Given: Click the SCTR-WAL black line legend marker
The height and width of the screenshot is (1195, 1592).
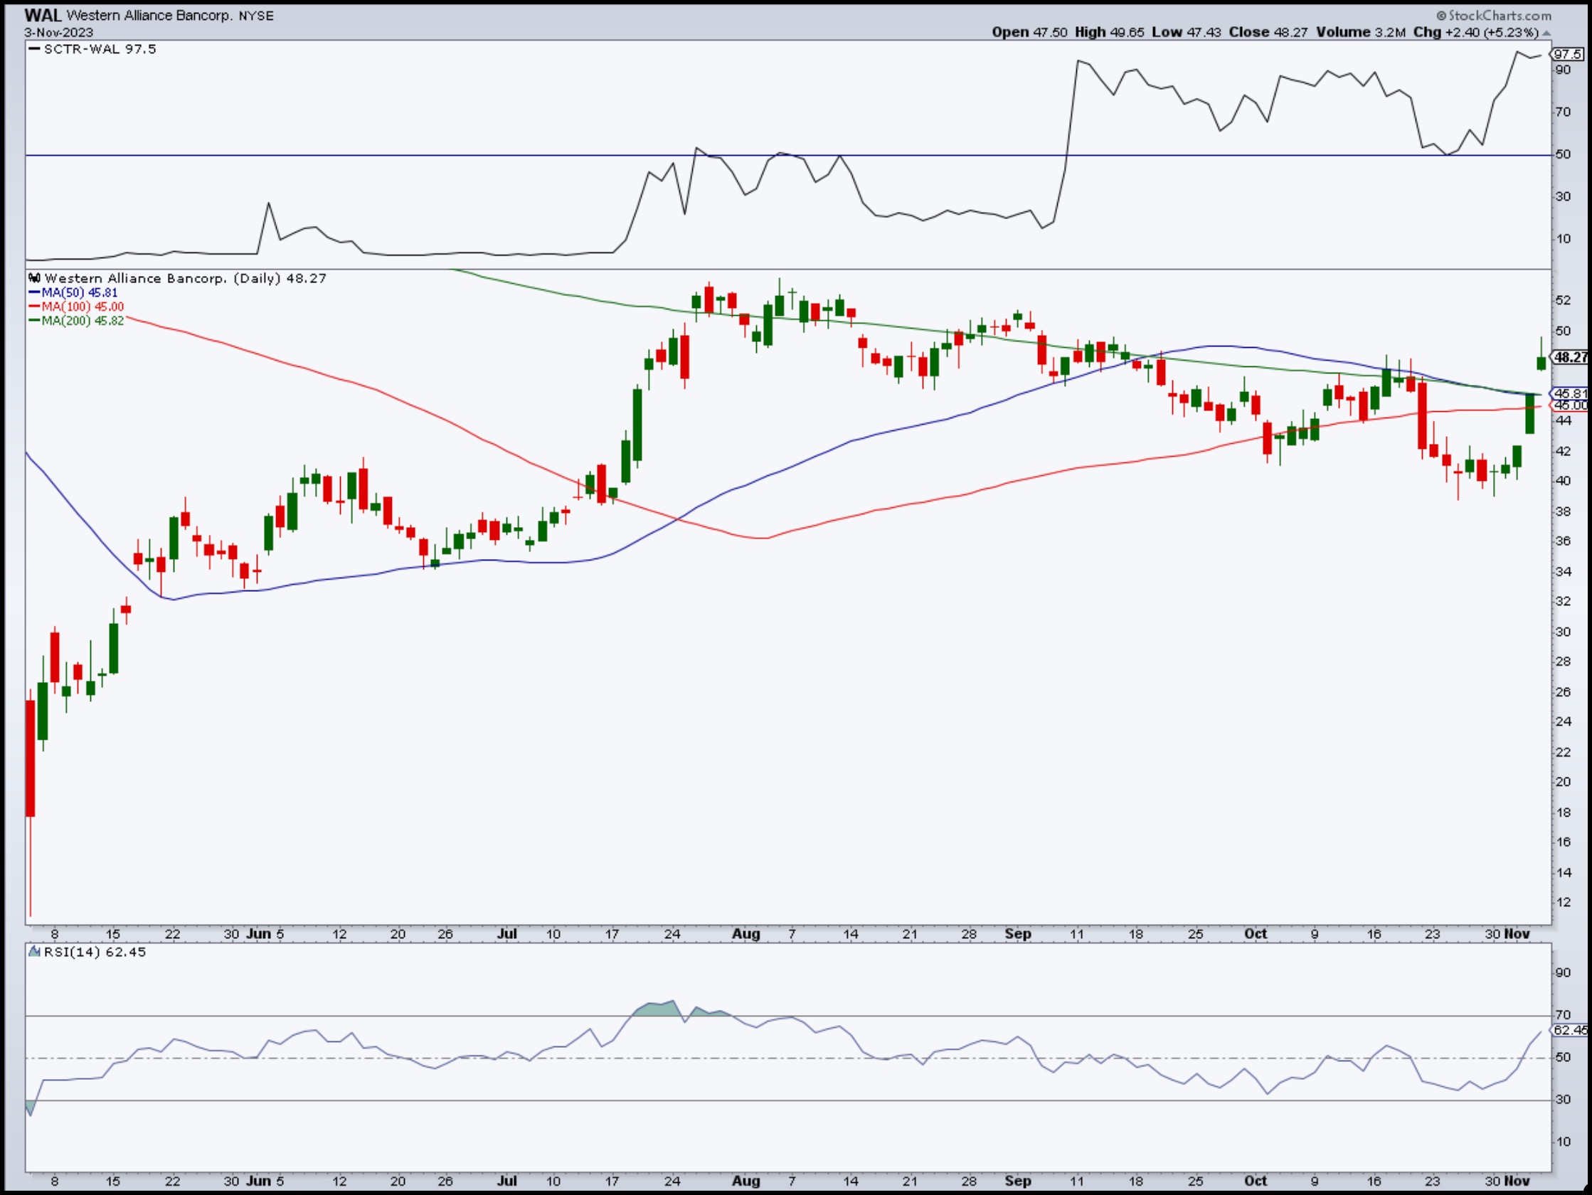Looking at the screenshot, I should tap(35, 49).
